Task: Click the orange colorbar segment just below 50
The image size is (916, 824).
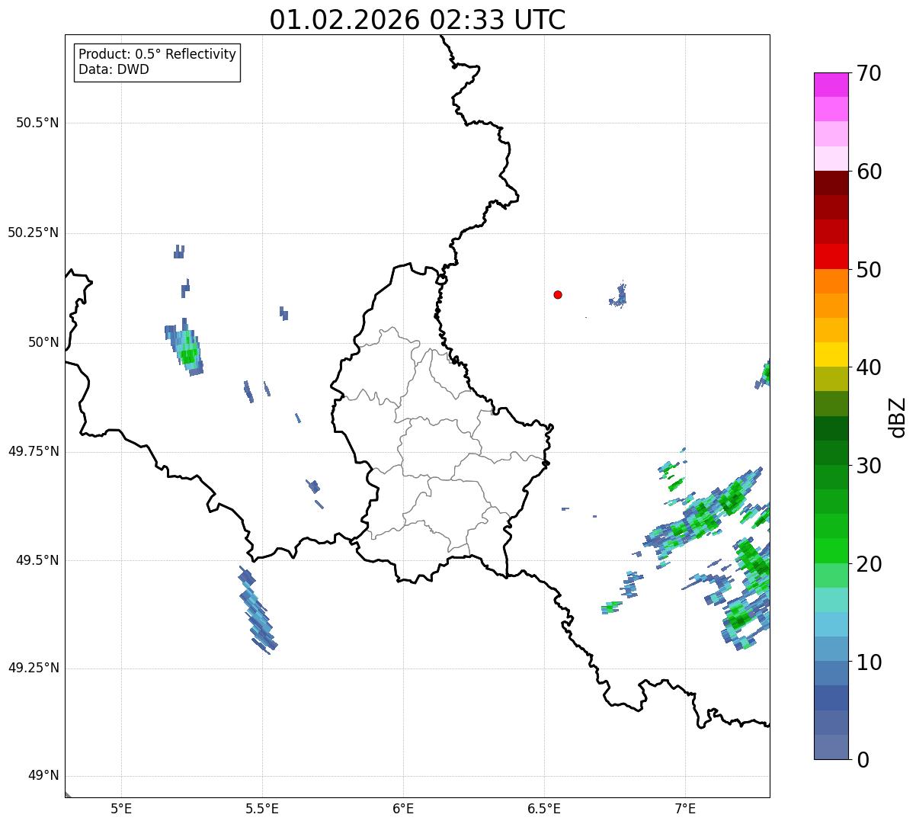Action: pos(831,281)
